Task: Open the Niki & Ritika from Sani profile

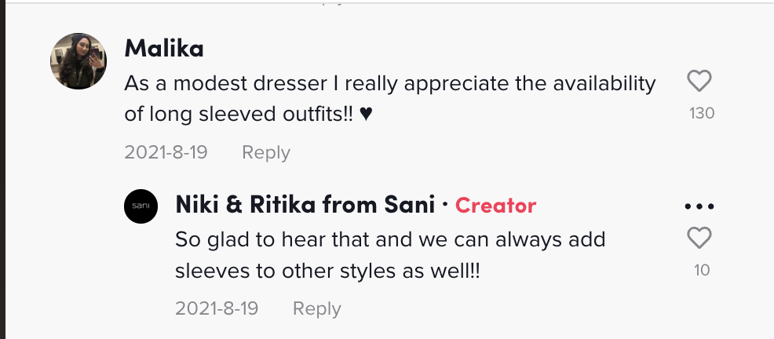Action: (x=305, y=206)
